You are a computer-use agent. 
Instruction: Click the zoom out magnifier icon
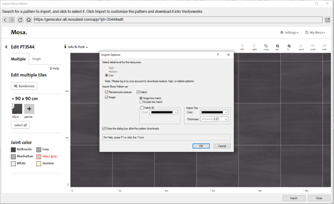pyautogui.click(x=277, y=47)
